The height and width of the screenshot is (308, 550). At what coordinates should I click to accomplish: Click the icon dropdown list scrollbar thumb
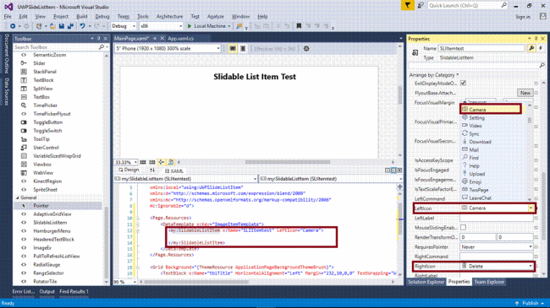click(x=530, y=120)
